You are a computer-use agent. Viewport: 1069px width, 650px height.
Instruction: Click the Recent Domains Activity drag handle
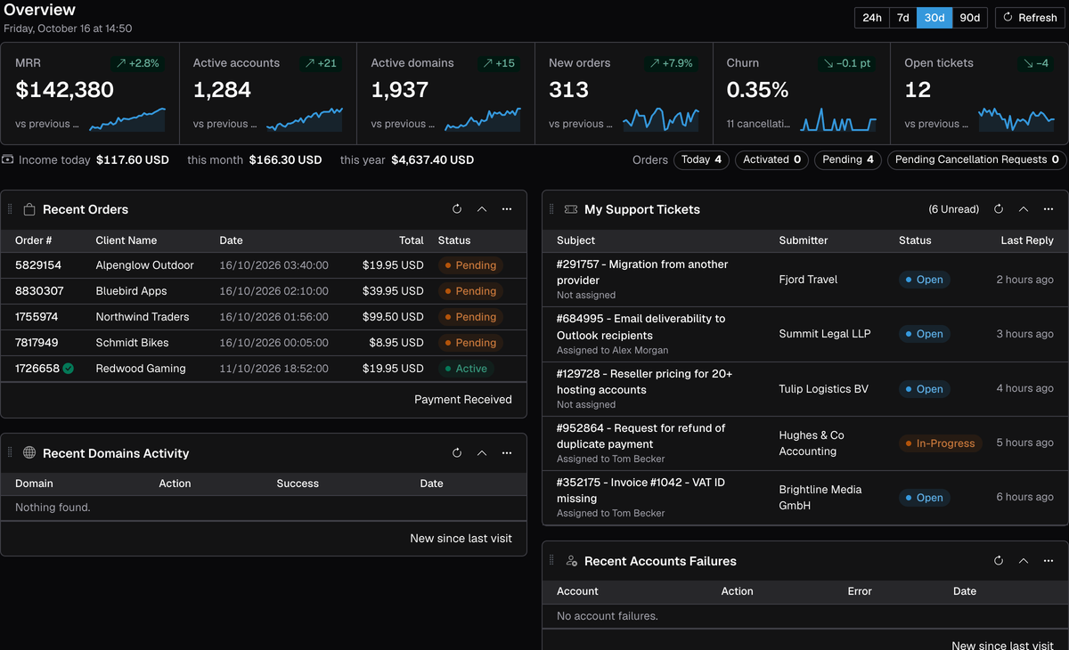point(11,453)
